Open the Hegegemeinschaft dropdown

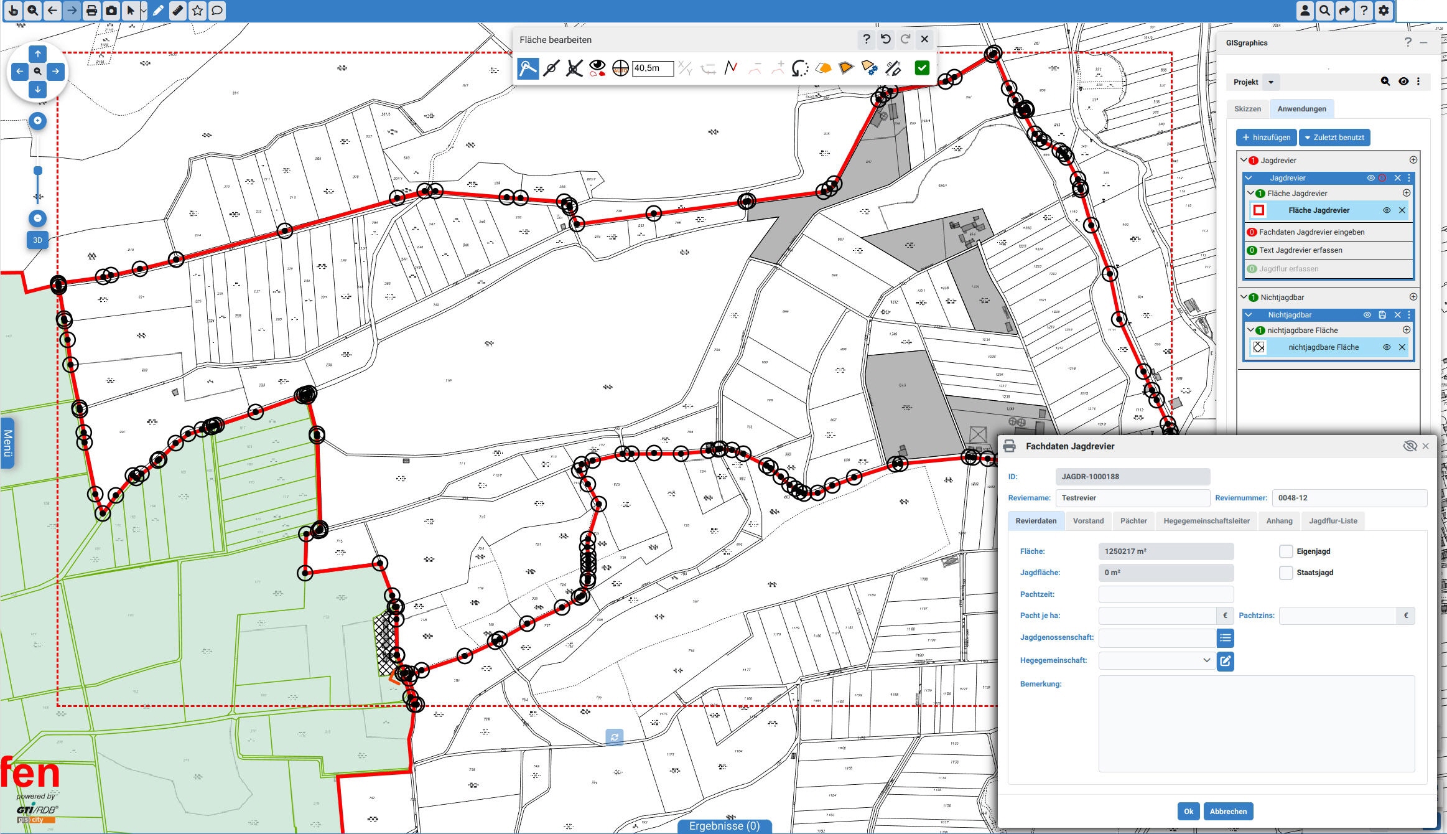coord(1156,660)
